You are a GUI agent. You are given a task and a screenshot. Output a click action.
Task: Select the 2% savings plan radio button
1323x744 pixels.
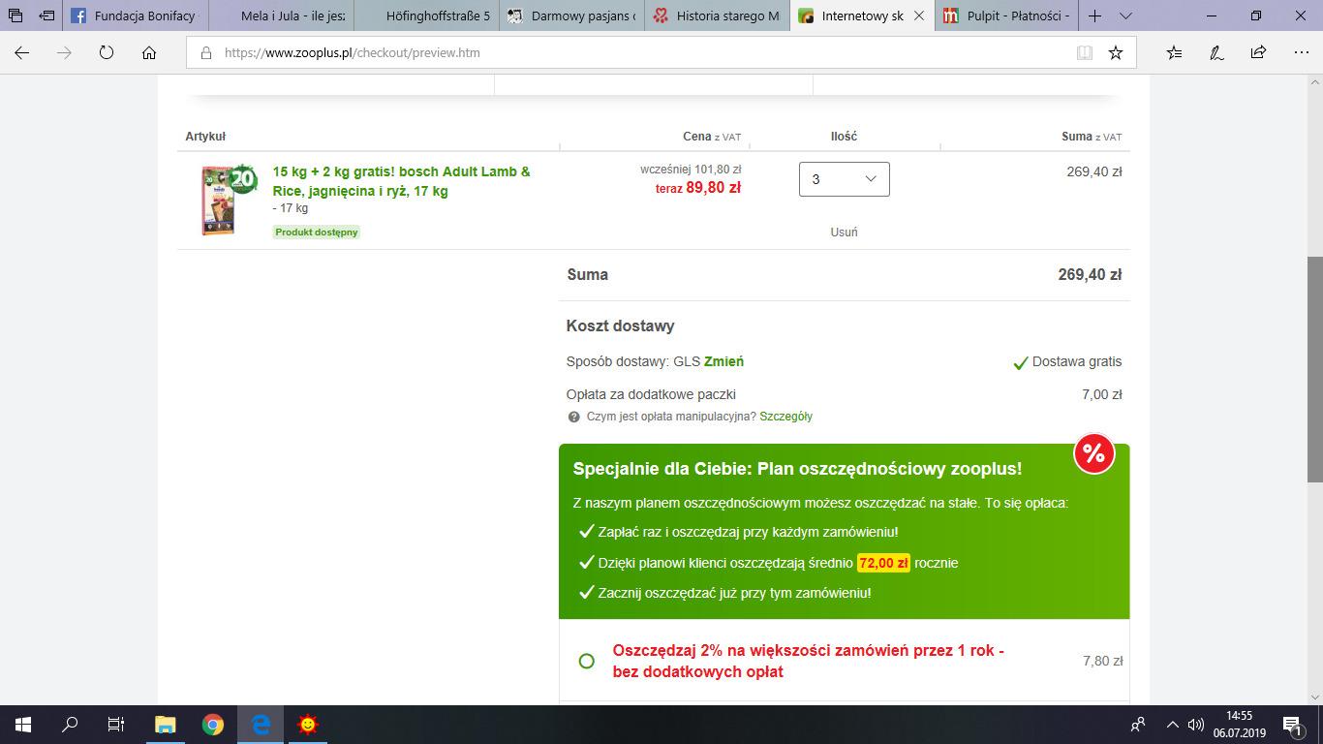[586, 661]
